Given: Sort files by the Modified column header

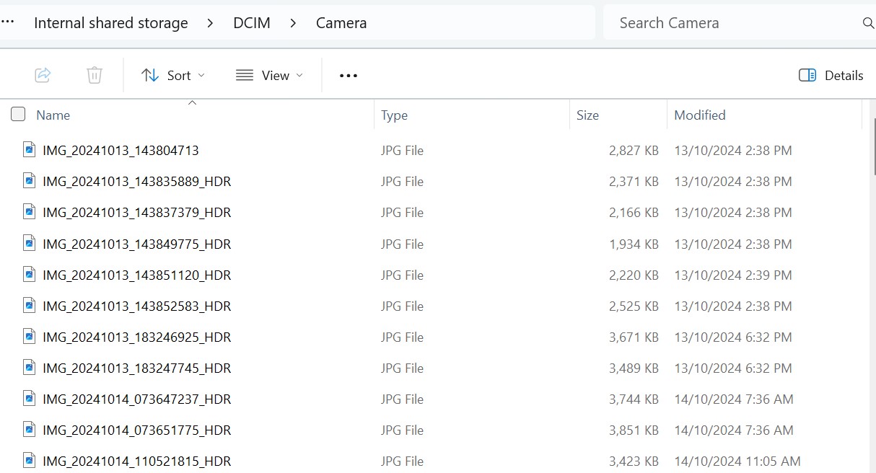Looking at the screenshot, I should point(699,115).
